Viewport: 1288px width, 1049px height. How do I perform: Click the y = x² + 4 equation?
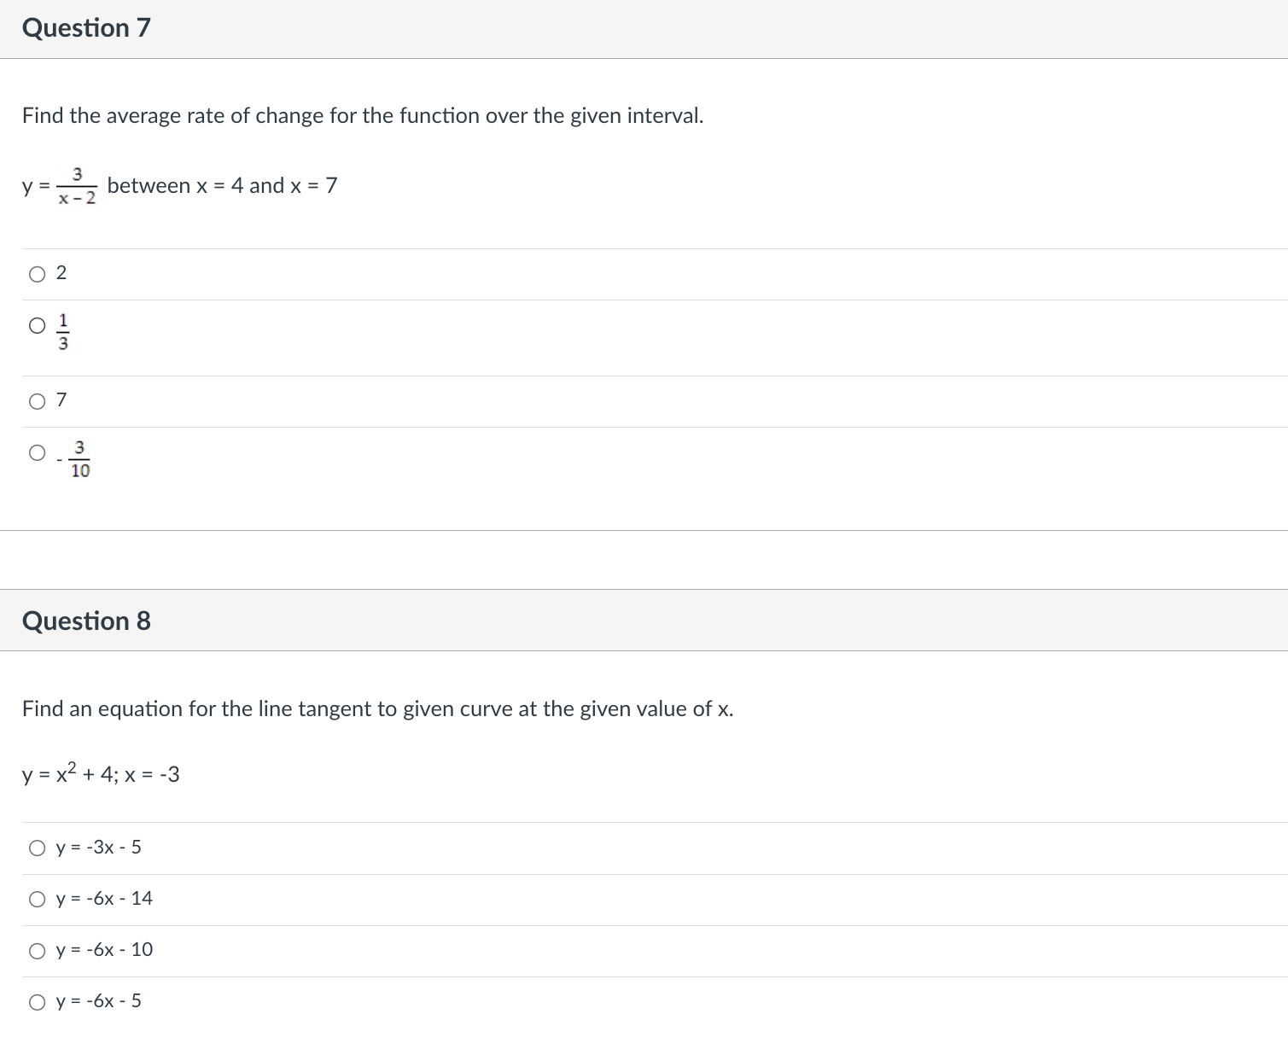[100, 773]
